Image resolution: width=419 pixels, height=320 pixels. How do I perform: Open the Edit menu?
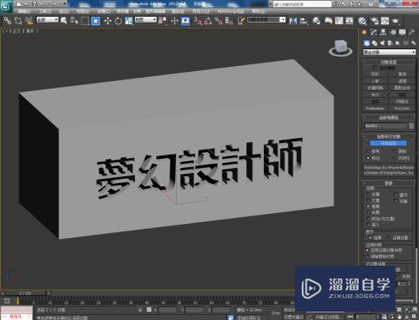pyautogui.click(x=24, y=11)
